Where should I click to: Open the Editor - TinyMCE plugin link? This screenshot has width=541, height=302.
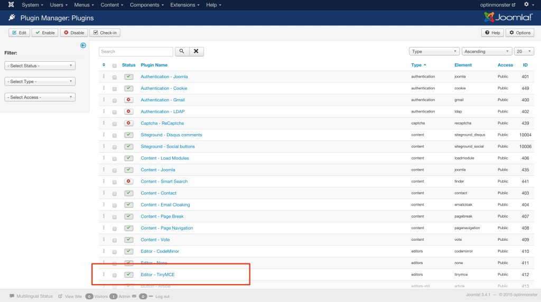[x=157, y=275]
